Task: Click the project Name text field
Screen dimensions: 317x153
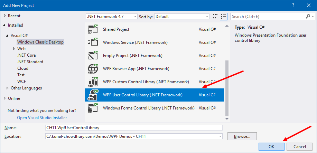Action: (x=134, y=127)
